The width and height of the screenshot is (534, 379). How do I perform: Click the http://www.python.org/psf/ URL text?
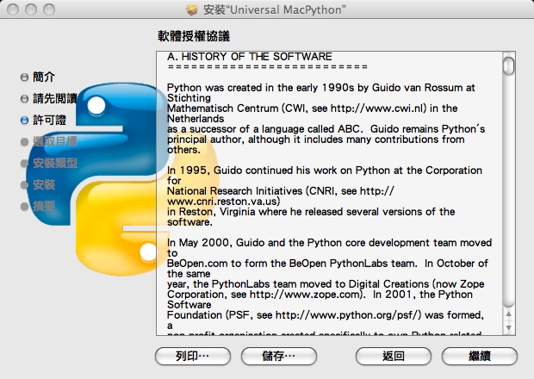click(348, 315)
